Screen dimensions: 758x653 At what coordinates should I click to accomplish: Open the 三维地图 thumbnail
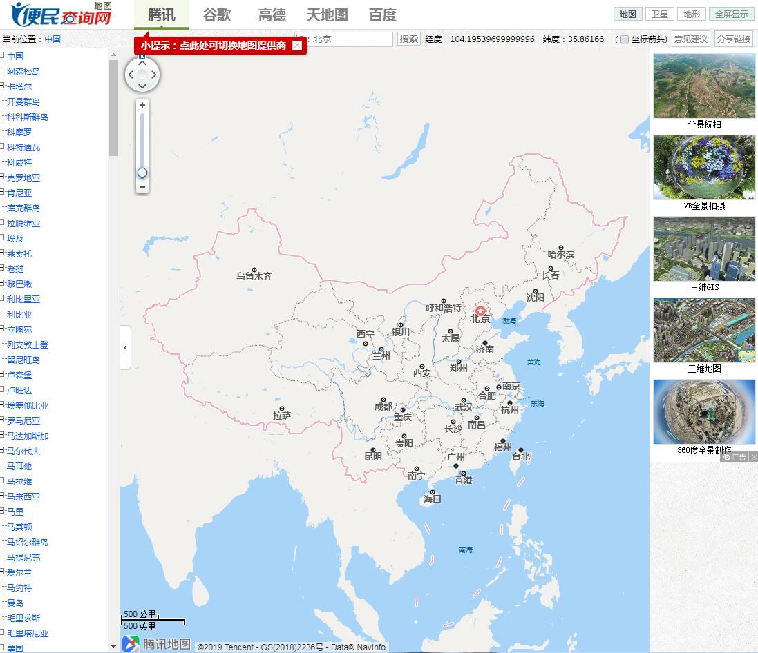pos(704,331)
